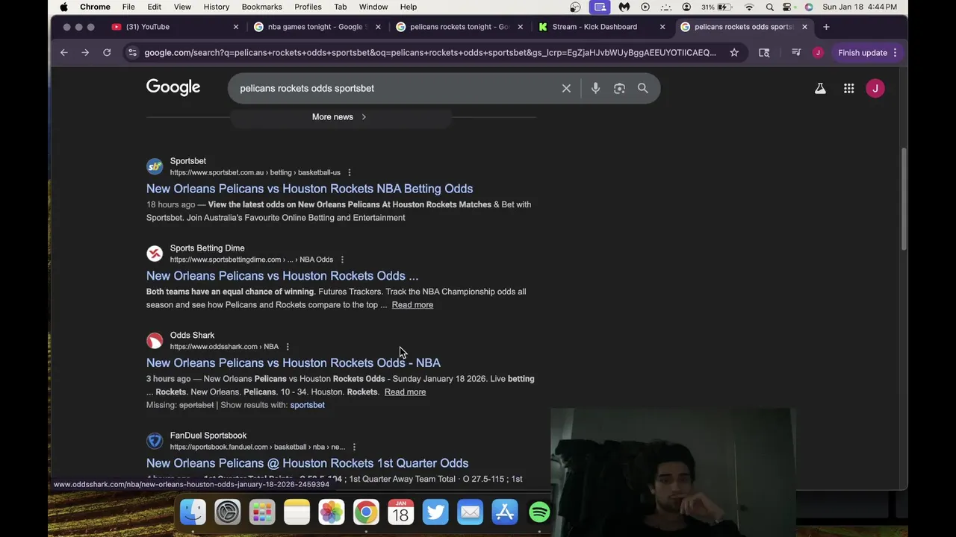This screenshot has height=537, width=956.
Task: Open Odds Shark Pelicans vs Rockets Odds link
Action: tap(294, 363)
